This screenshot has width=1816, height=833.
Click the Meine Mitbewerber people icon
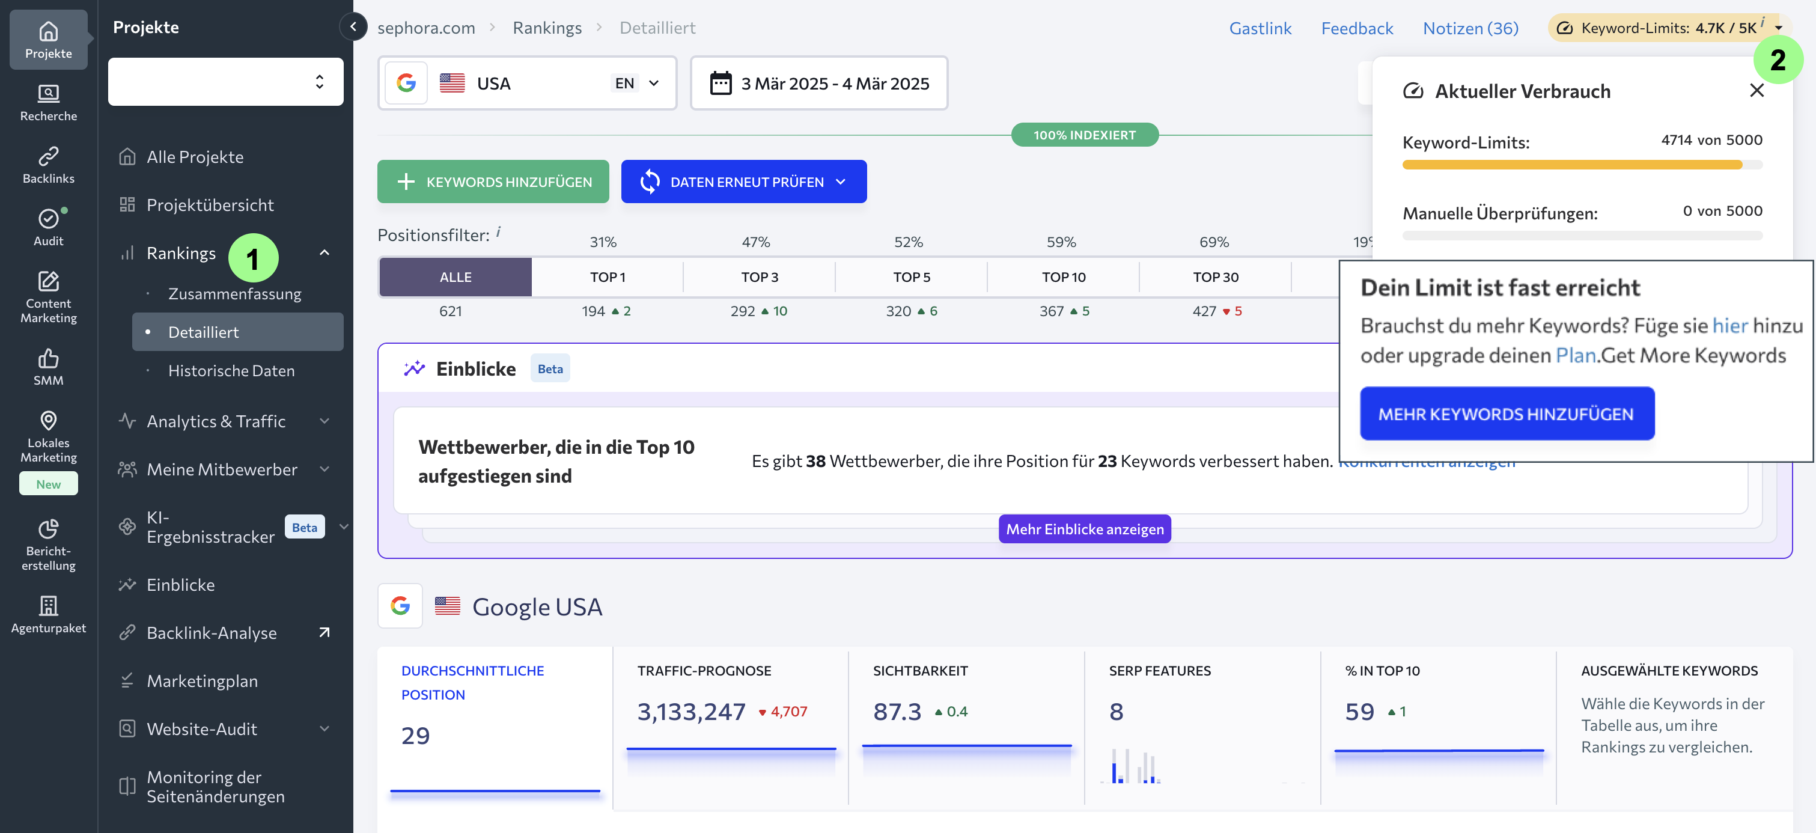[127, 468]
